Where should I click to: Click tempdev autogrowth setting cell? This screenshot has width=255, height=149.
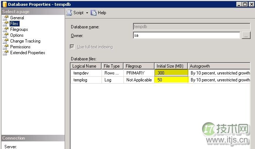click(x=219, y=73)
